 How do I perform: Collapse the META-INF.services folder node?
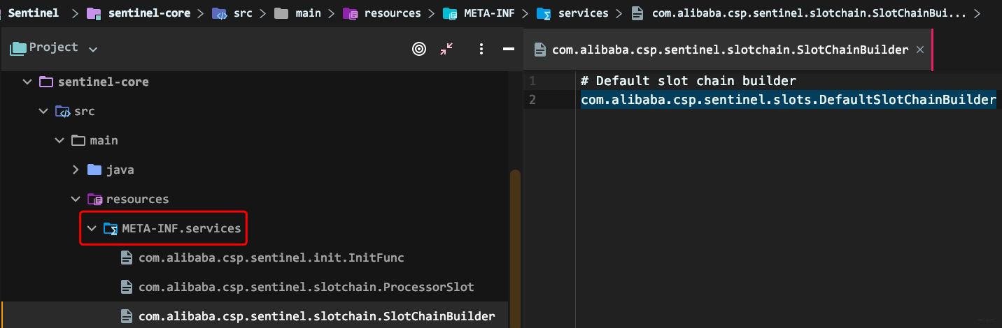coord(92,228)
